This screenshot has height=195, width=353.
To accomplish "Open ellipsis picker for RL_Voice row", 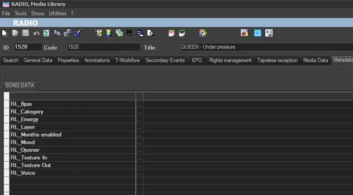I will 139,173.
